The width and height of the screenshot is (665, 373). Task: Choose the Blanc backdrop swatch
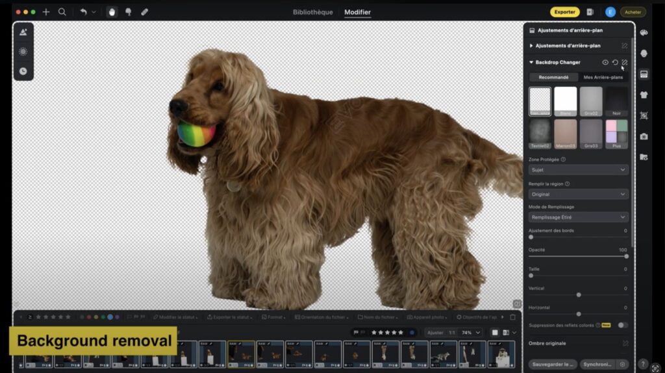[x=565, y=101]
